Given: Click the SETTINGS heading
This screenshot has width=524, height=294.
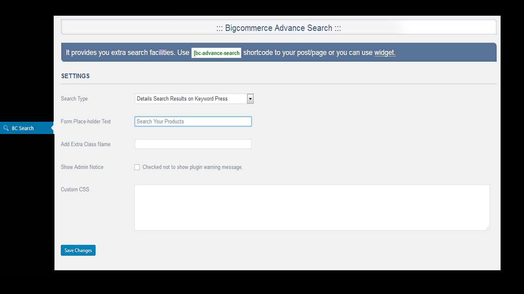Looking at the screenshot, I should [76, 76].
